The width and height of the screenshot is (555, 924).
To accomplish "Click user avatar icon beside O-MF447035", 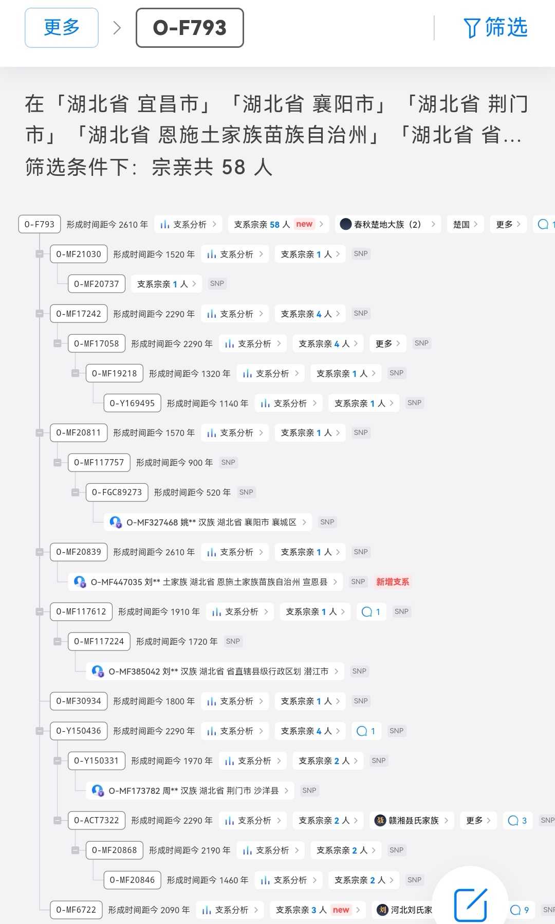I will pos(80,582).
